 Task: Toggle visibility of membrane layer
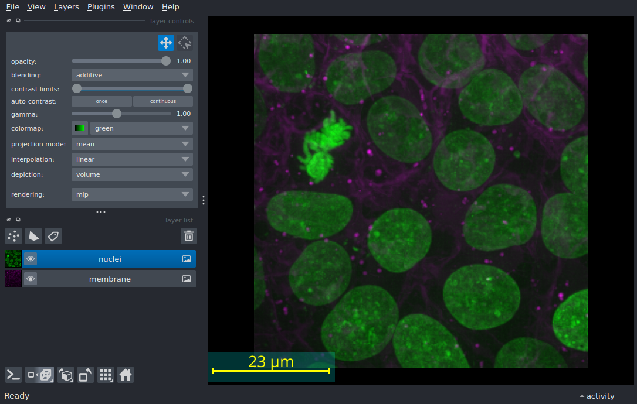pyautogui.click(x=31, y=279)
